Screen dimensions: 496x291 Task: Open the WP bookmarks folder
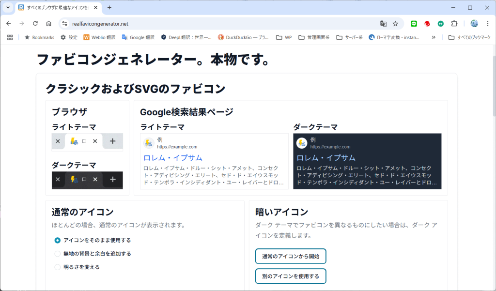coord(284,37)
